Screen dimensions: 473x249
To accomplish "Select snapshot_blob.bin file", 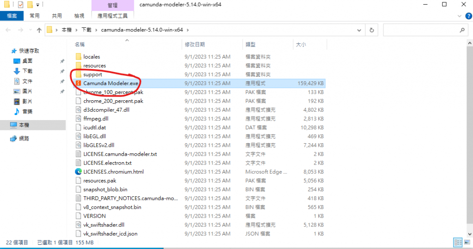I will 105,189.
